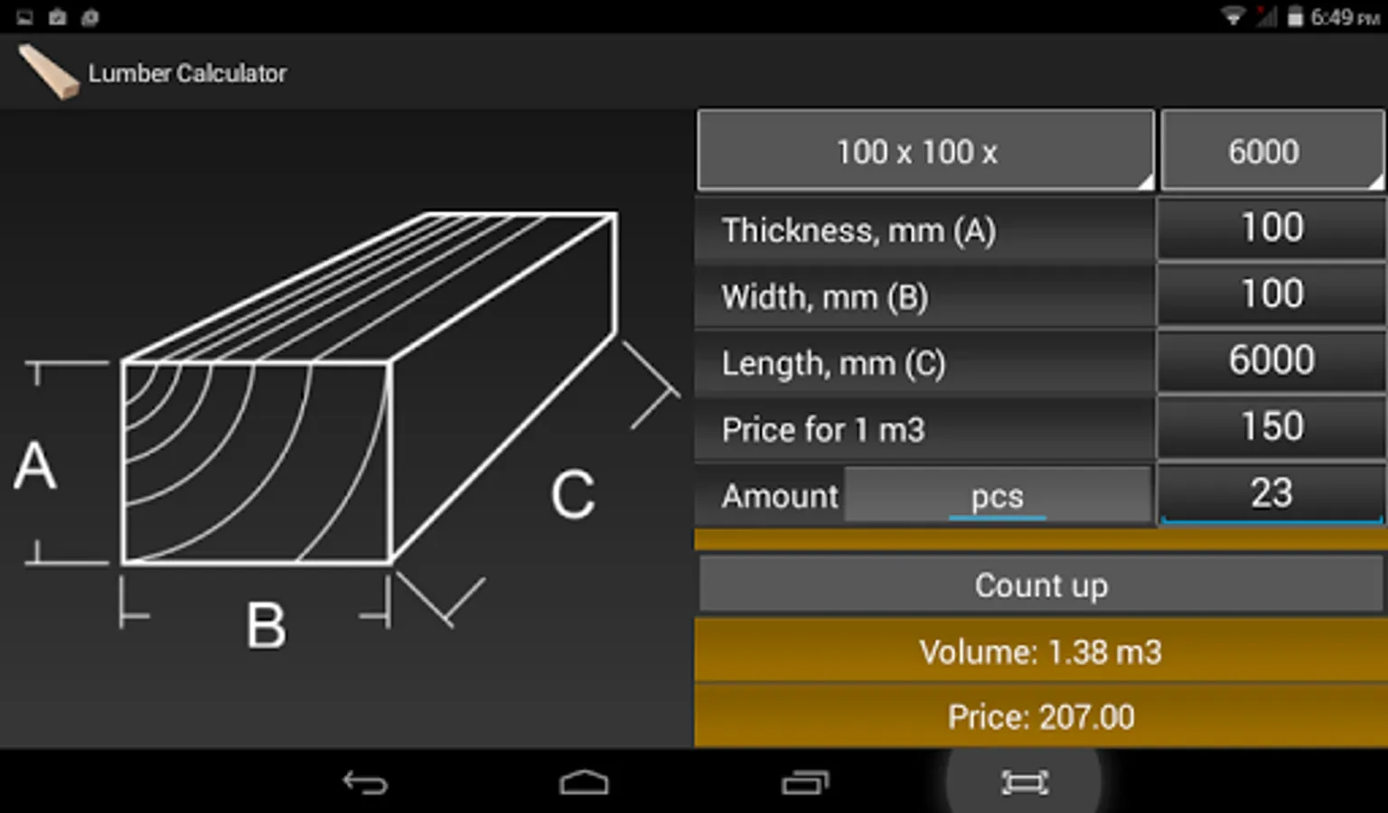This screenshot has width=1388, height=813.
Task: Edit the Length value field 6000
Action: pos(1271,360)
